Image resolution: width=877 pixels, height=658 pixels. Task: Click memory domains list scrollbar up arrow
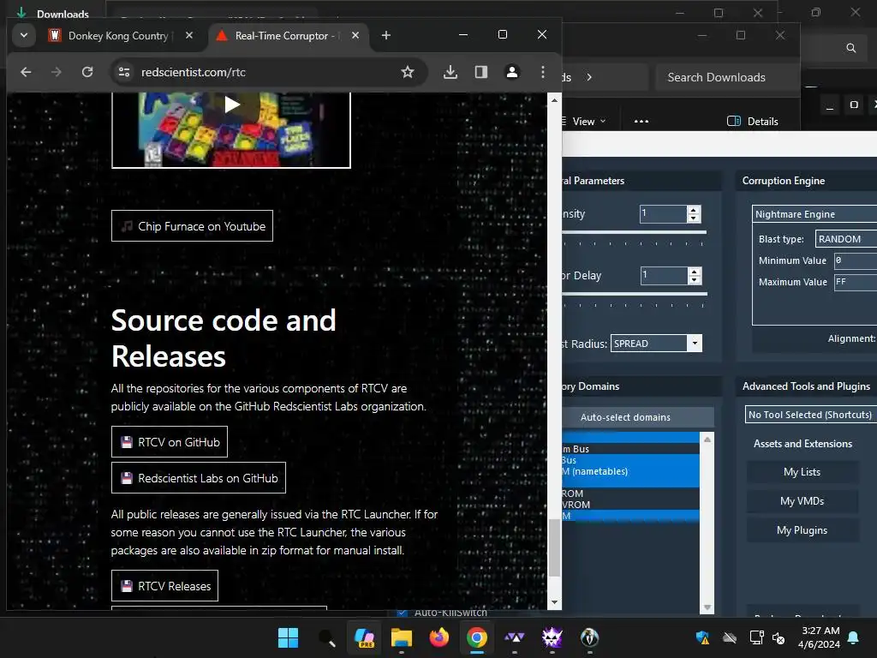coord(707,440)
